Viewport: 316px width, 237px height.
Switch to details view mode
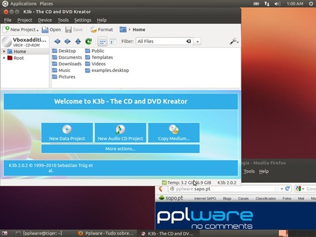click(x=113, y=42)
